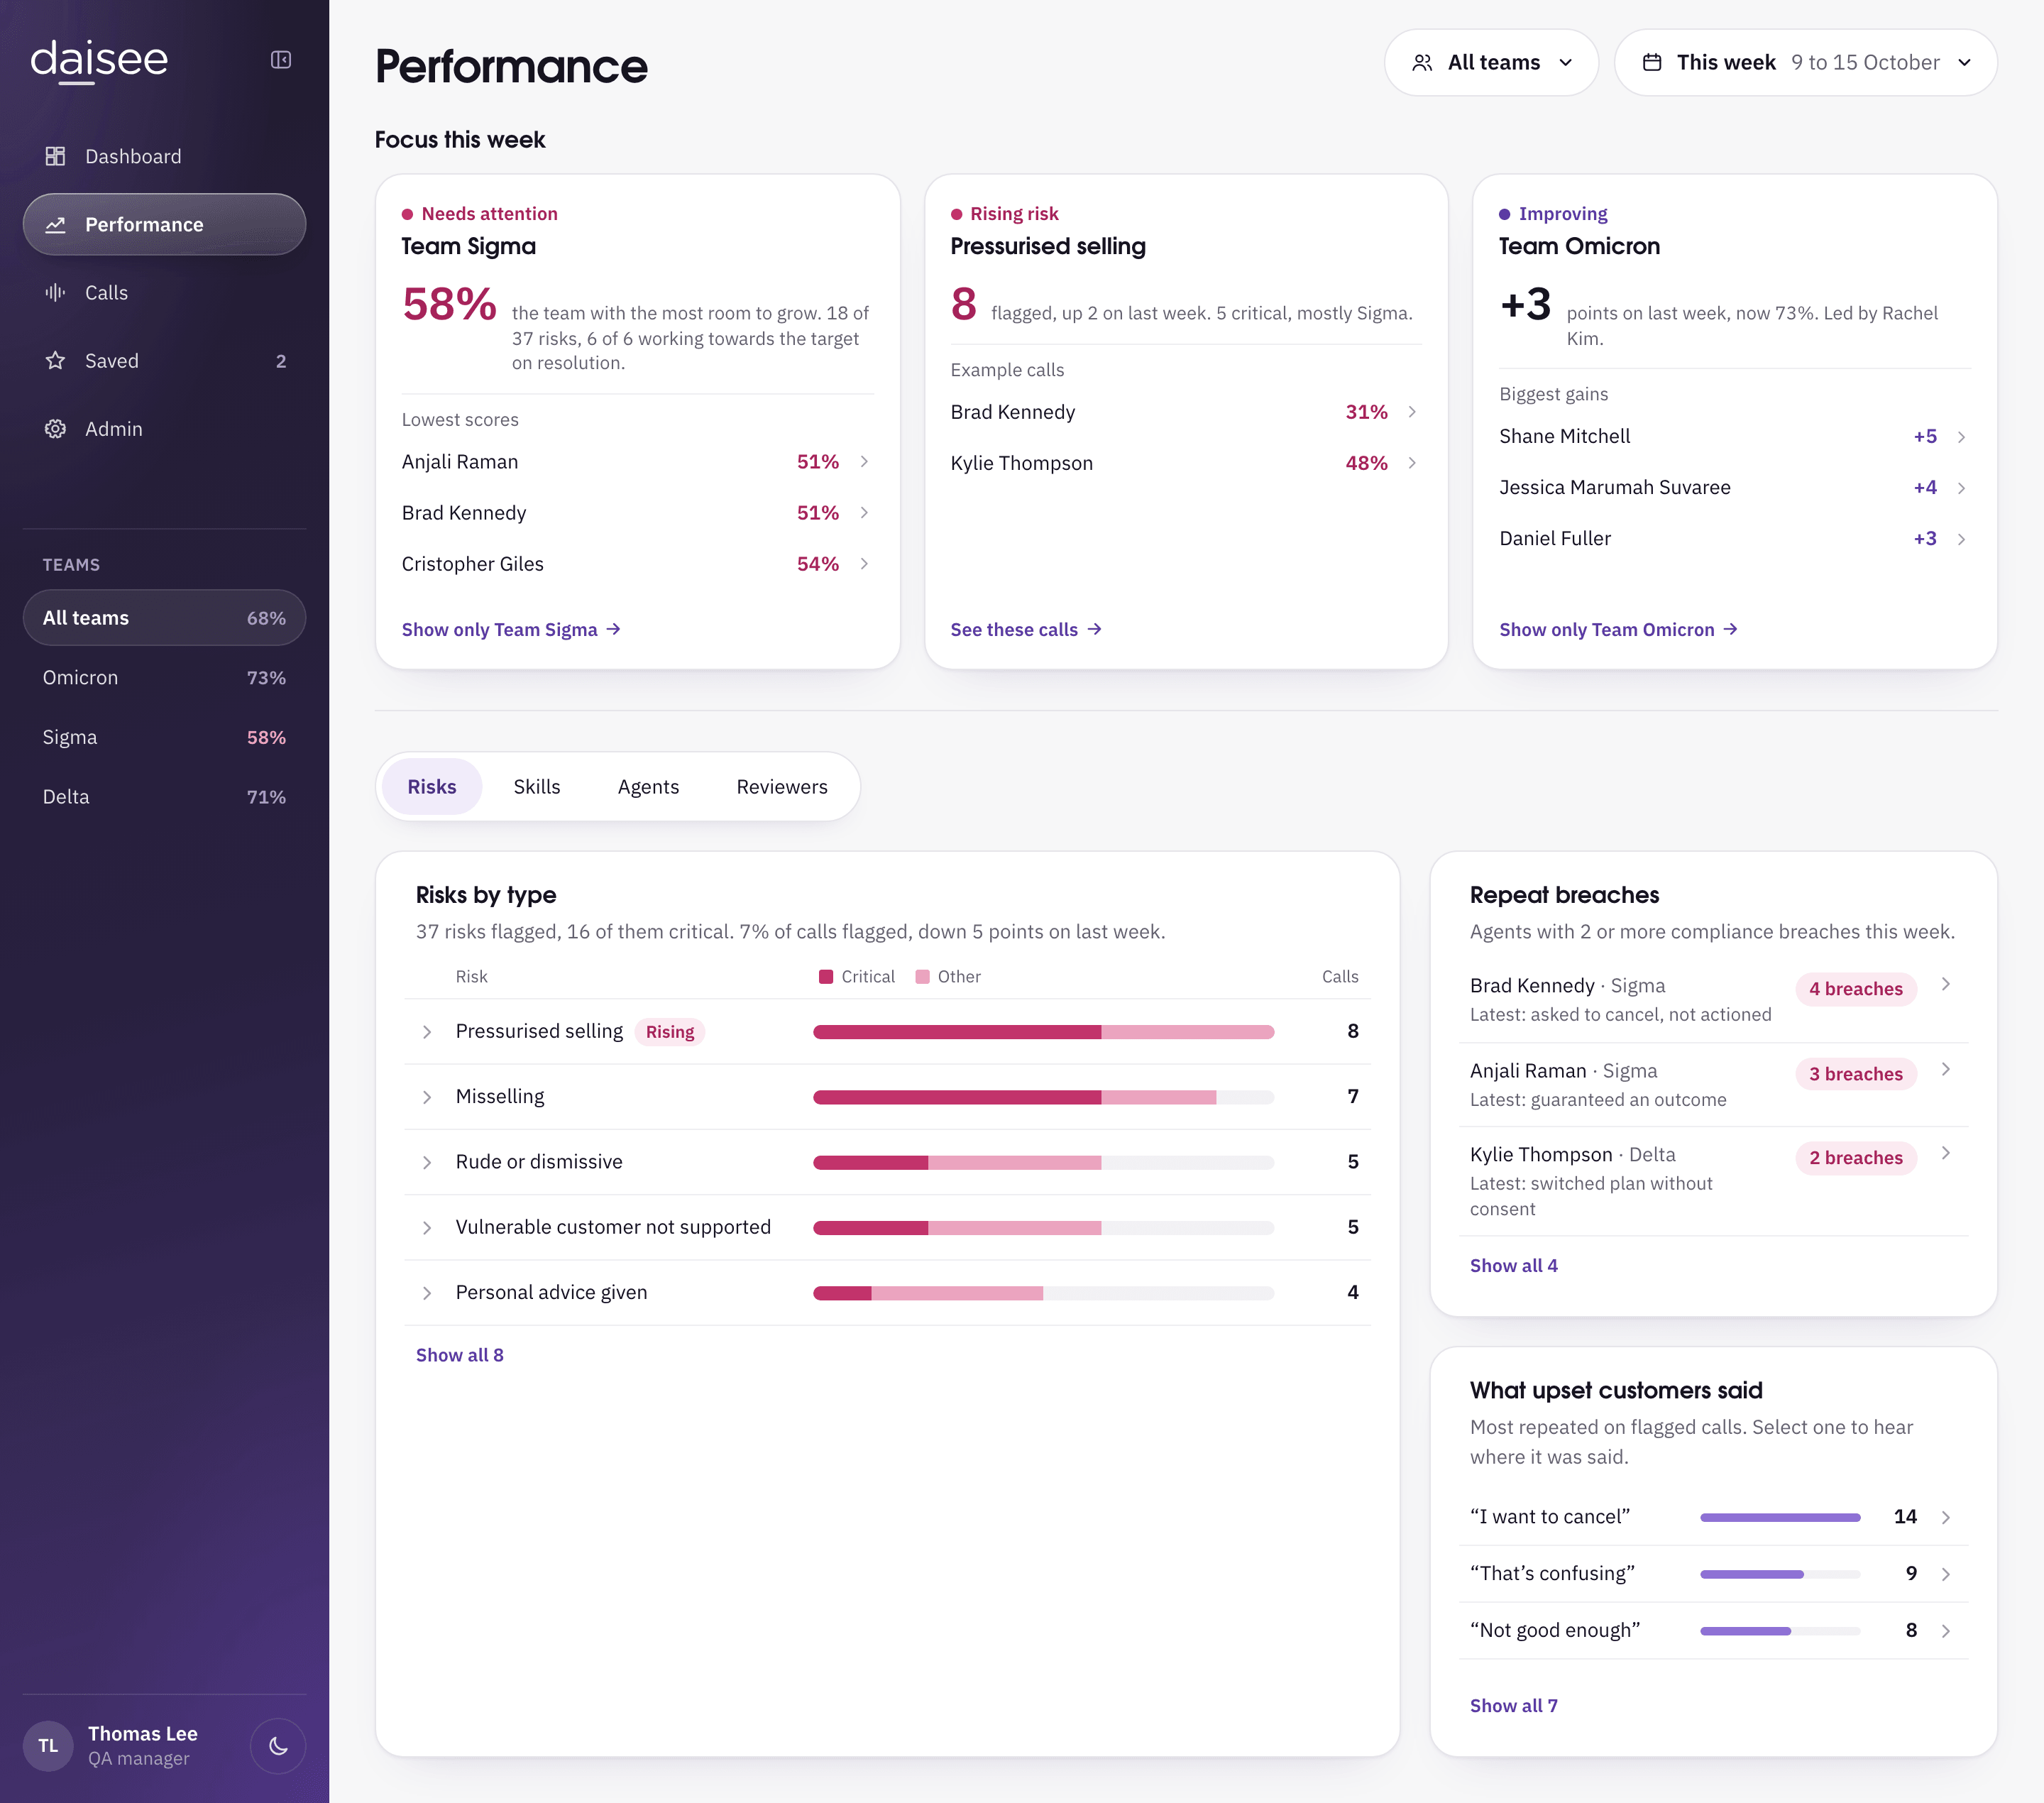Open Shane Mitchell +5 gains arrow

1961,437
